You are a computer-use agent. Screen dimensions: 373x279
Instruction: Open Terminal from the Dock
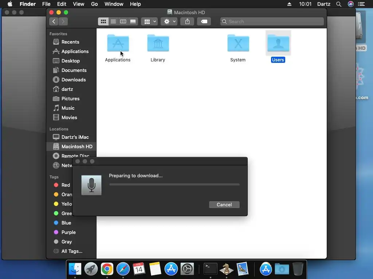[211, 269]
